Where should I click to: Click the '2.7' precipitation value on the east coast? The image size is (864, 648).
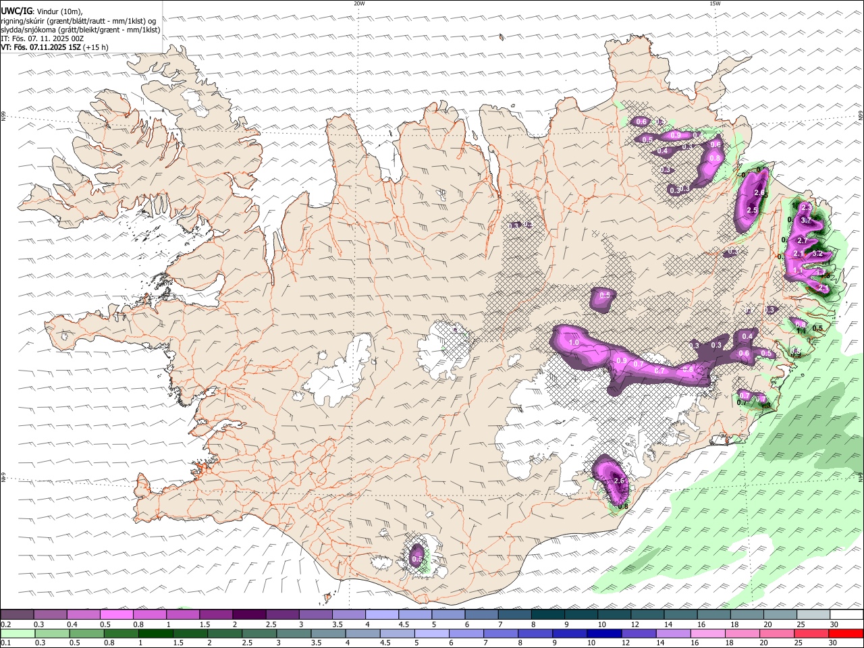point(803,241)
